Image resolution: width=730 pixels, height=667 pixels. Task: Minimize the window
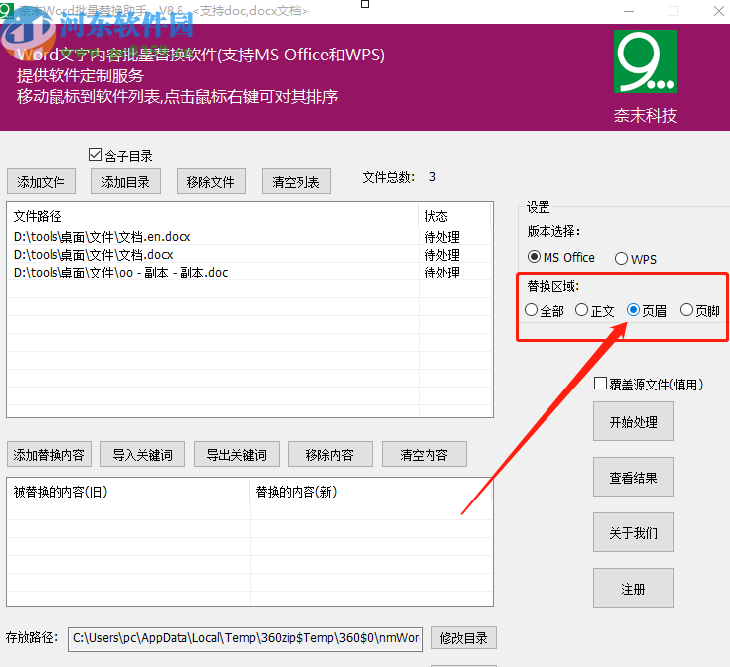(x=629, y=11)
